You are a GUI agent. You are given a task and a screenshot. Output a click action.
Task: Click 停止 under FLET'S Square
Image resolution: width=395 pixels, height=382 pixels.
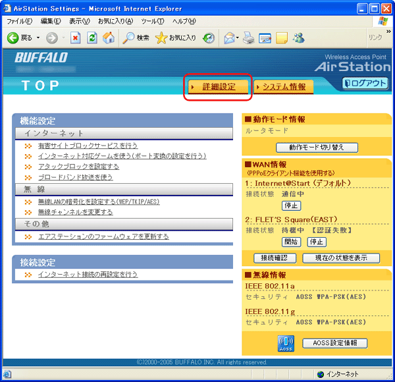coord(317,242)
